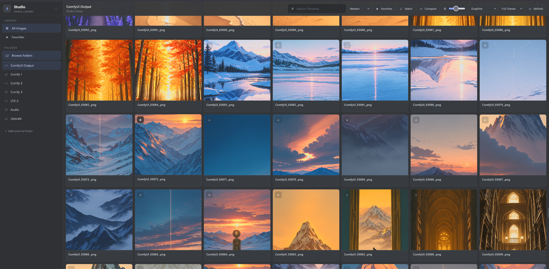Toggle the favorite star on ComfyUI_03071_.png
This screenshot has height=269, width=549.
[x=209, y=120]
